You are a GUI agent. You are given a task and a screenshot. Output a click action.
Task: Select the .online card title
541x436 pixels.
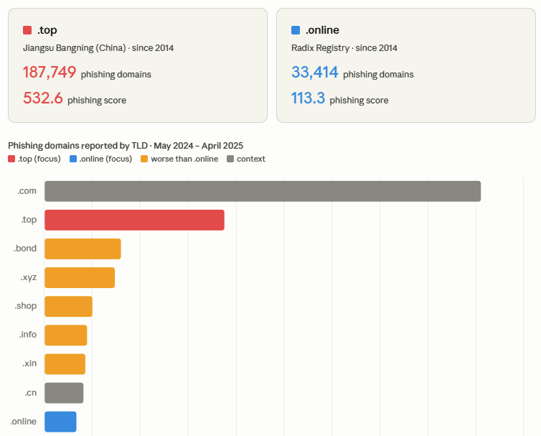pyautogui.click(x=322, y=30)
